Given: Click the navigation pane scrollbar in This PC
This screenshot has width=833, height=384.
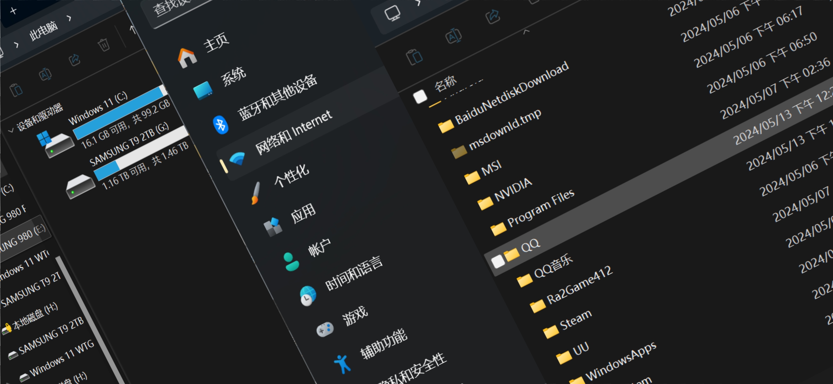Looking at the screenshot, I should pyautogui.click(x=90, y=320).
